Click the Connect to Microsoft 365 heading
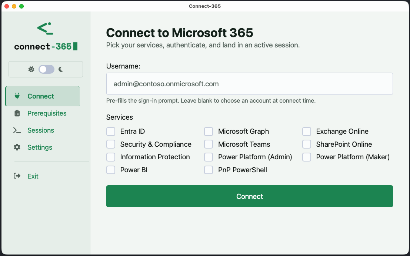 point(180,33)
